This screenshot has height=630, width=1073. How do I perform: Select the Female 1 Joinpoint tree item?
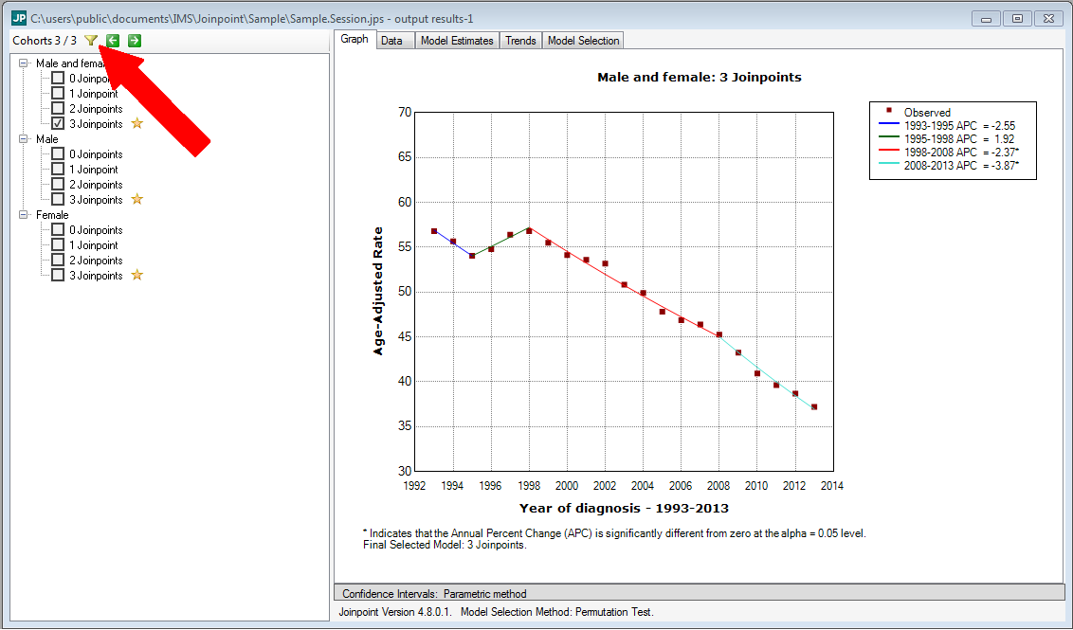coord(93,245)
